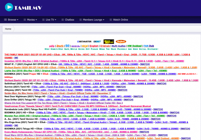
Task: Open Evaru Meelo Koteeswaralu S01 EP01 post
Action: click(71, 132)
